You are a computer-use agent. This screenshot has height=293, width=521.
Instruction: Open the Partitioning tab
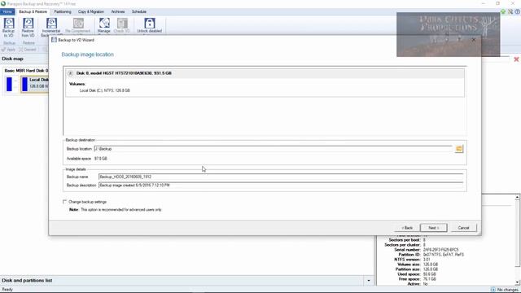click(63, 11)
